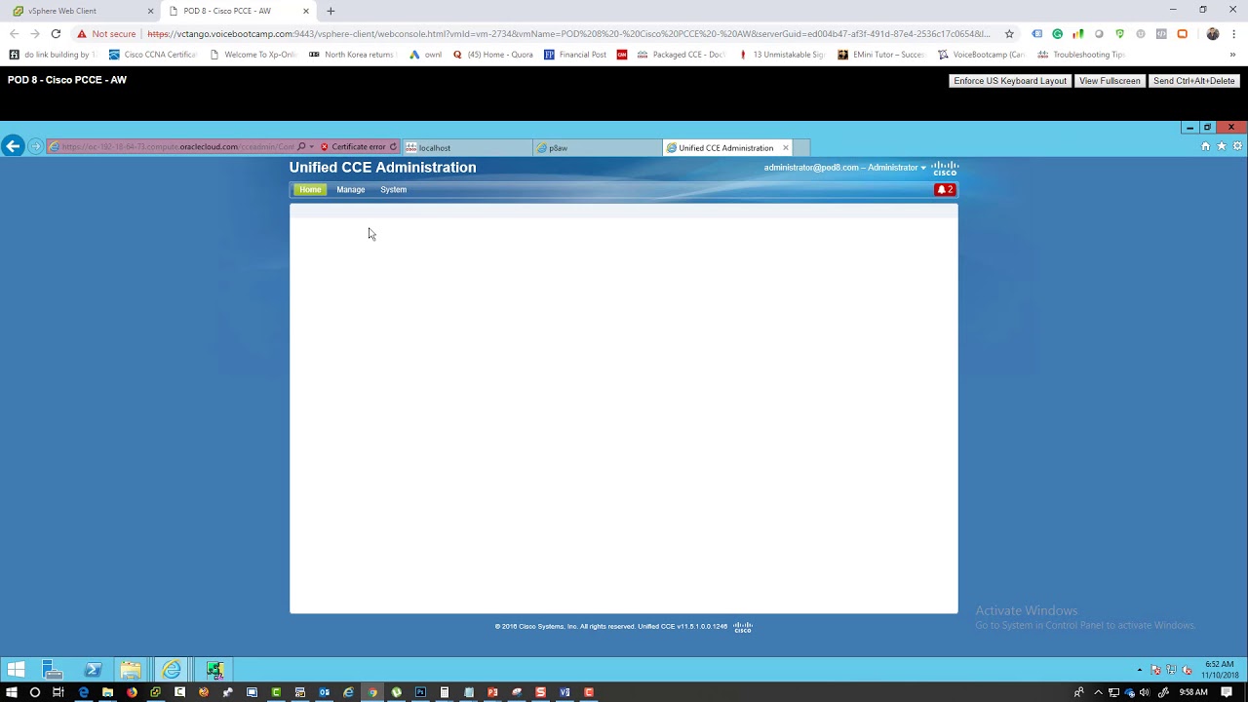1248x702 pixels.
Task: Click the IE address bar search magnifier
Action: [301, 147]
